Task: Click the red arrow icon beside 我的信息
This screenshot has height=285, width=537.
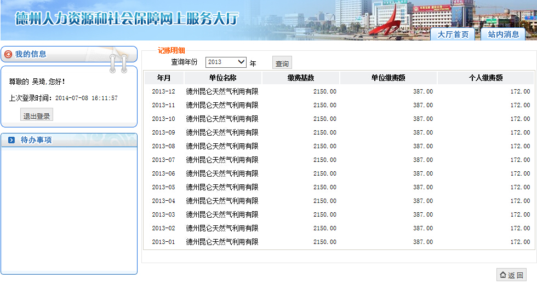Action: pyautogui.click(x=8, y=54)
